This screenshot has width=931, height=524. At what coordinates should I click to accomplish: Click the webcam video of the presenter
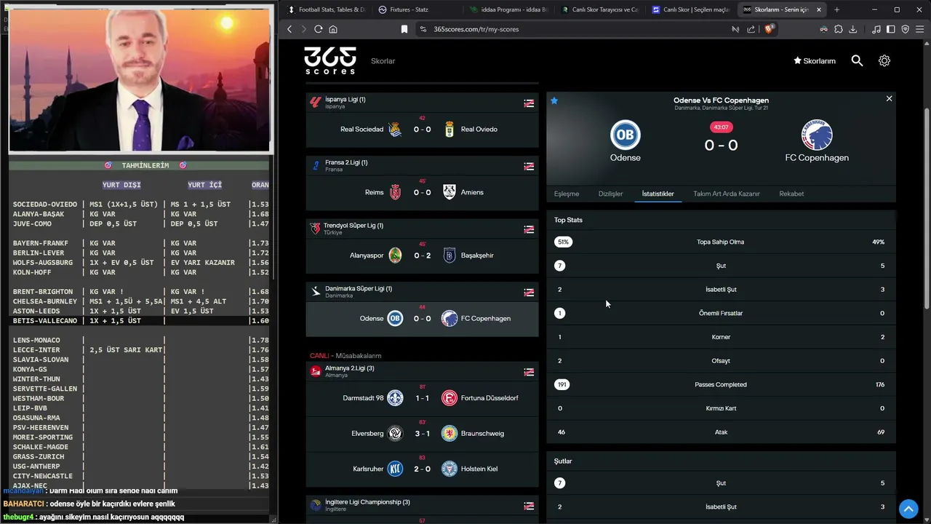(140, 79)
